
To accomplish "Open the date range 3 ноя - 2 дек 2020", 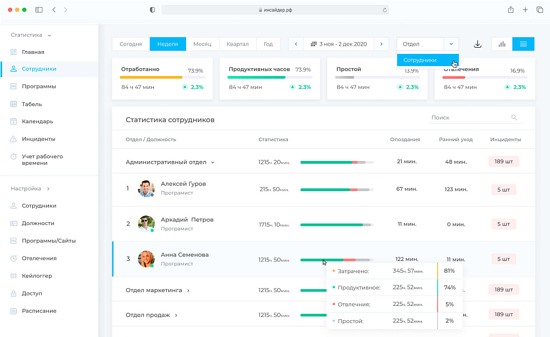I will [338, 44].
